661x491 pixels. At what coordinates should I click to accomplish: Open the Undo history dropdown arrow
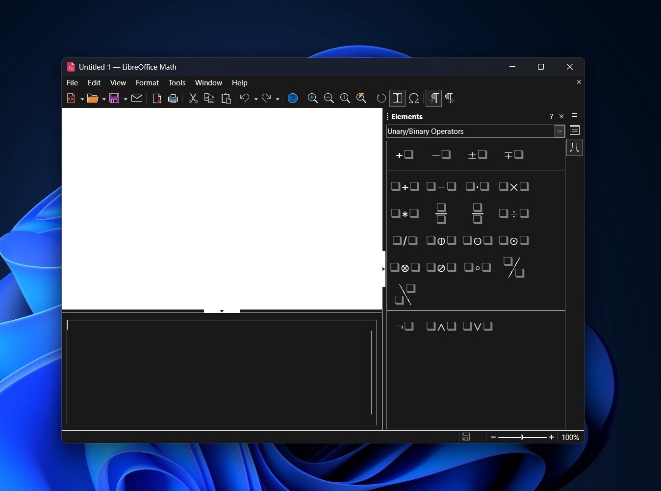click(x=256, y=99)
